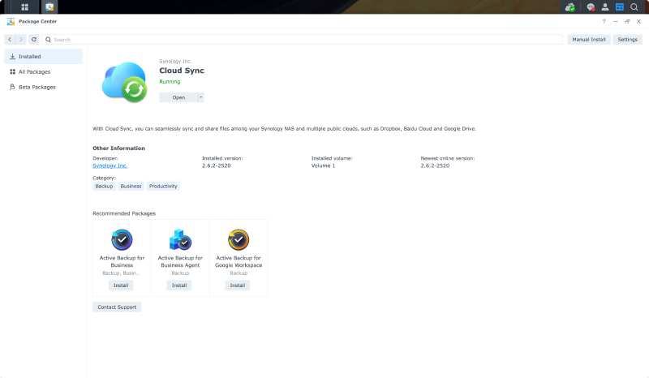Click the Contact Support button
This screenshot has width=649, height=378.
point(117,307)
